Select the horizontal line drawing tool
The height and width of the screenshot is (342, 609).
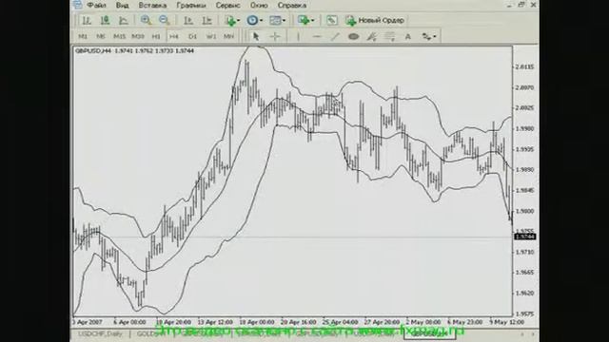tap(317, 36)
